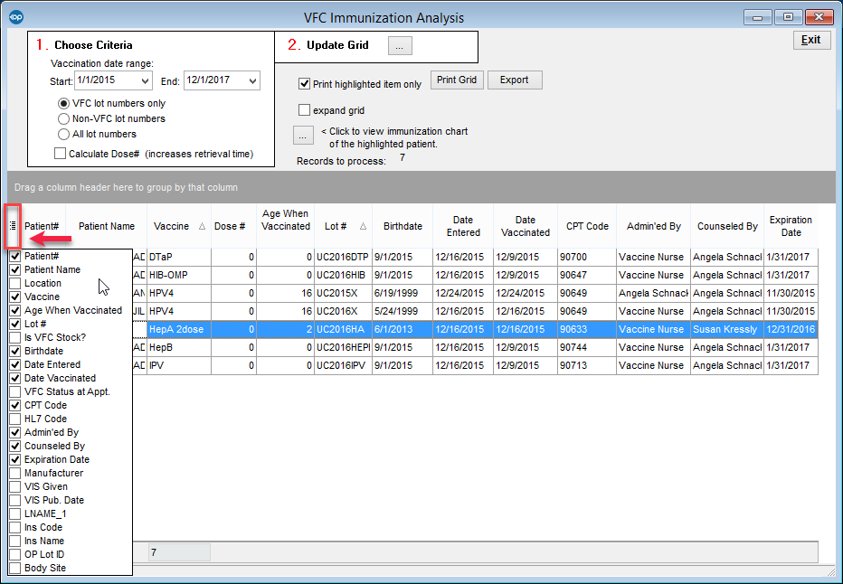Image resolution: width=843 pixels, height=584 pixels.
Task: Enable the Calculate Dose# checkbox
Action: coord(61,154)
